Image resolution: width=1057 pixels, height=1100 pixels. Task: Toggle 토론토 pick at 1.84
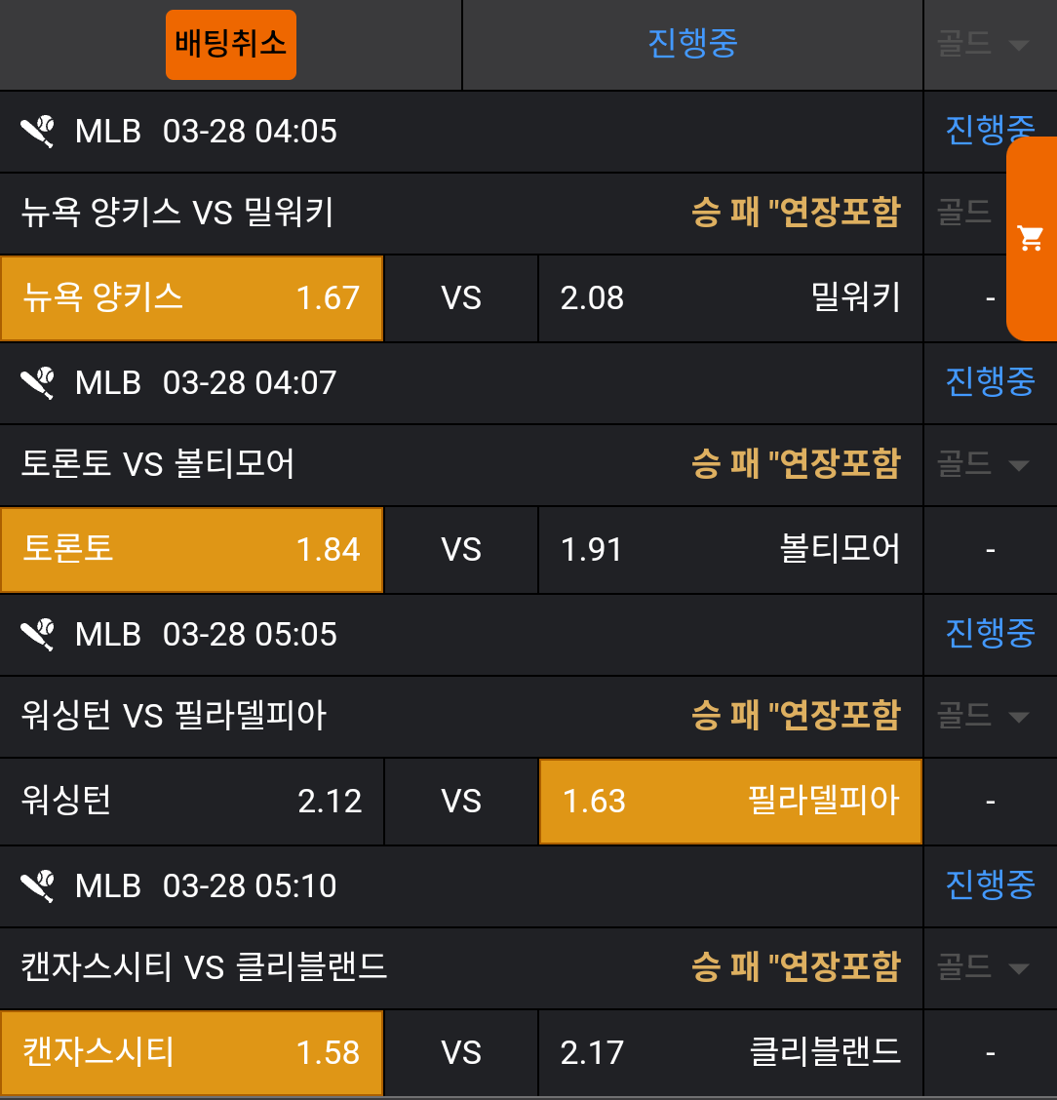[191, 550]
